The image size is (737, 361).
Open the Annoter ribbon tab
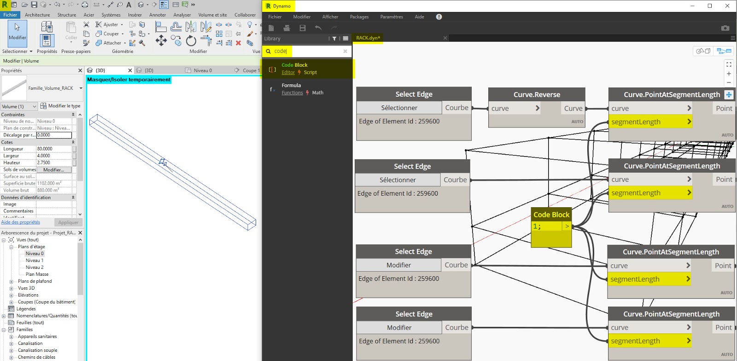pyautogui.click(x=158, y=15)
